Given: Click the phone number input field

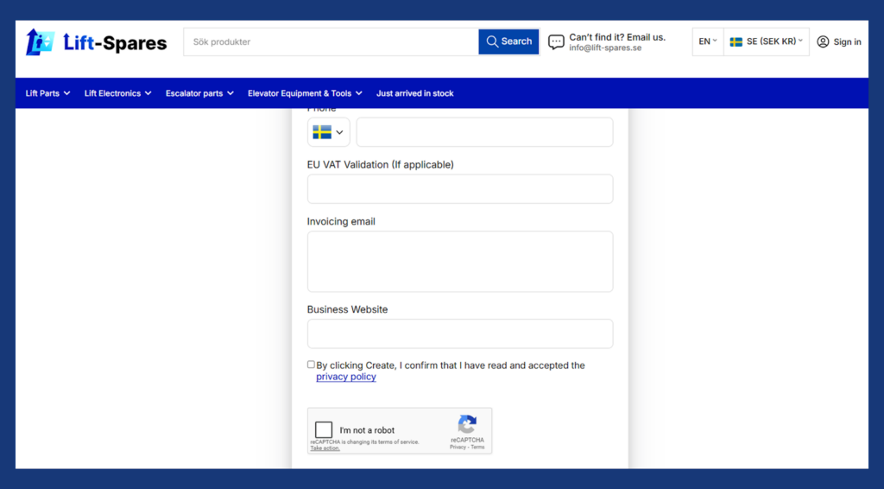Looking at the screenshot, I should pyautogui.click(x=484, y=132).
